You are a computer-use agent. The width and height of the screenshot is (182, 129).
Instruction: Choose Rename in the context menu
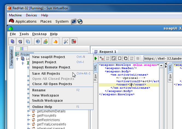(x=61, y=90)
